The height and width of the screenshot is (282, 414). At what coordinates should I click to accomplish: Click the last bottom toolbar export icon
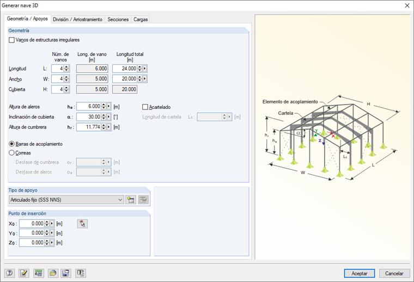[x=81, y=273]
